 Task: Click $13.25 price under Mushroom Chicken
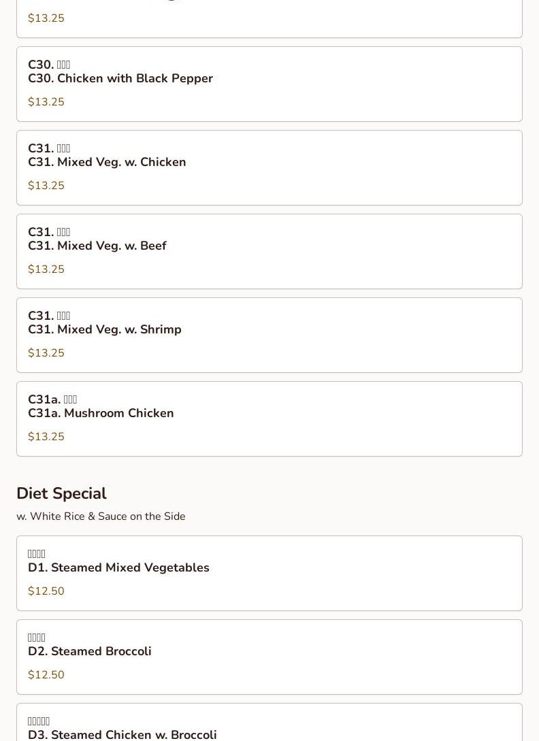tap(46, 436)
